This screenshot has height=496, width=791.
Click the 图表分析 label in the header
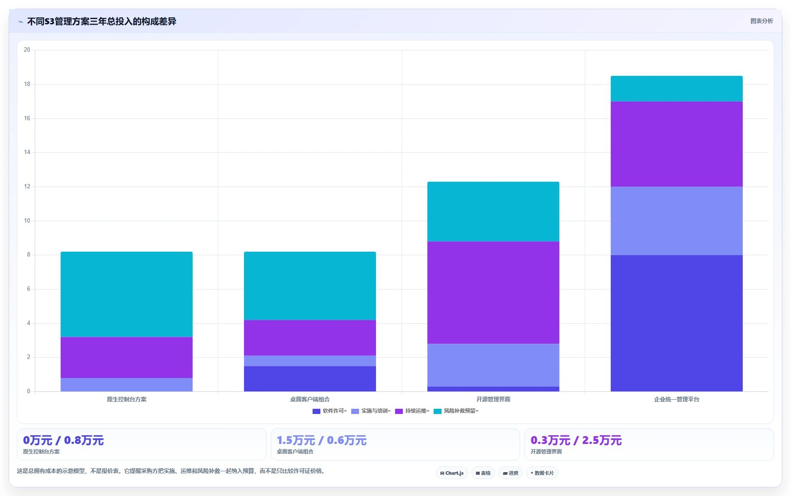pyautogui.click(x=761, y=21)
